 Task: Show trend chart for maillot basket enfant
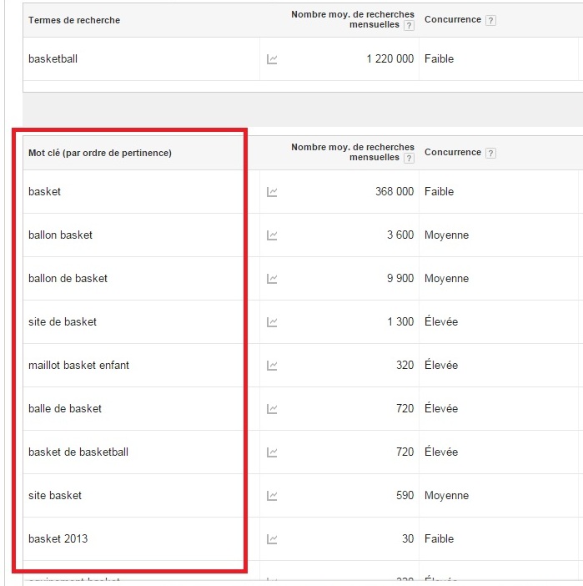[272, 365]
